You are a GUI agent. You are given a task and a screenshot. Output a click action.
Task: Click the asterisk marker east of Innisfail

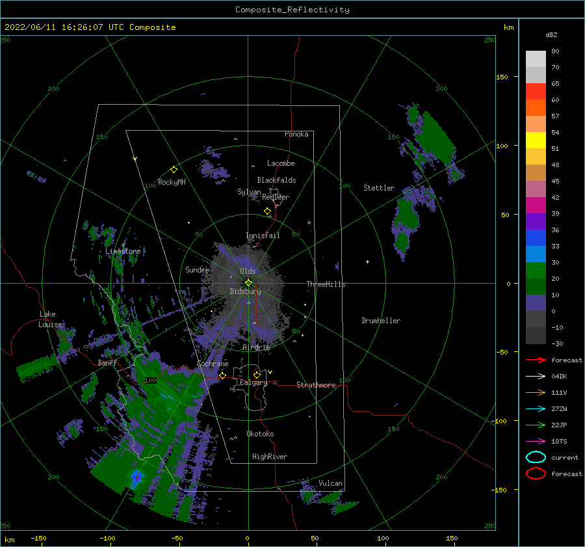(309, 223)
